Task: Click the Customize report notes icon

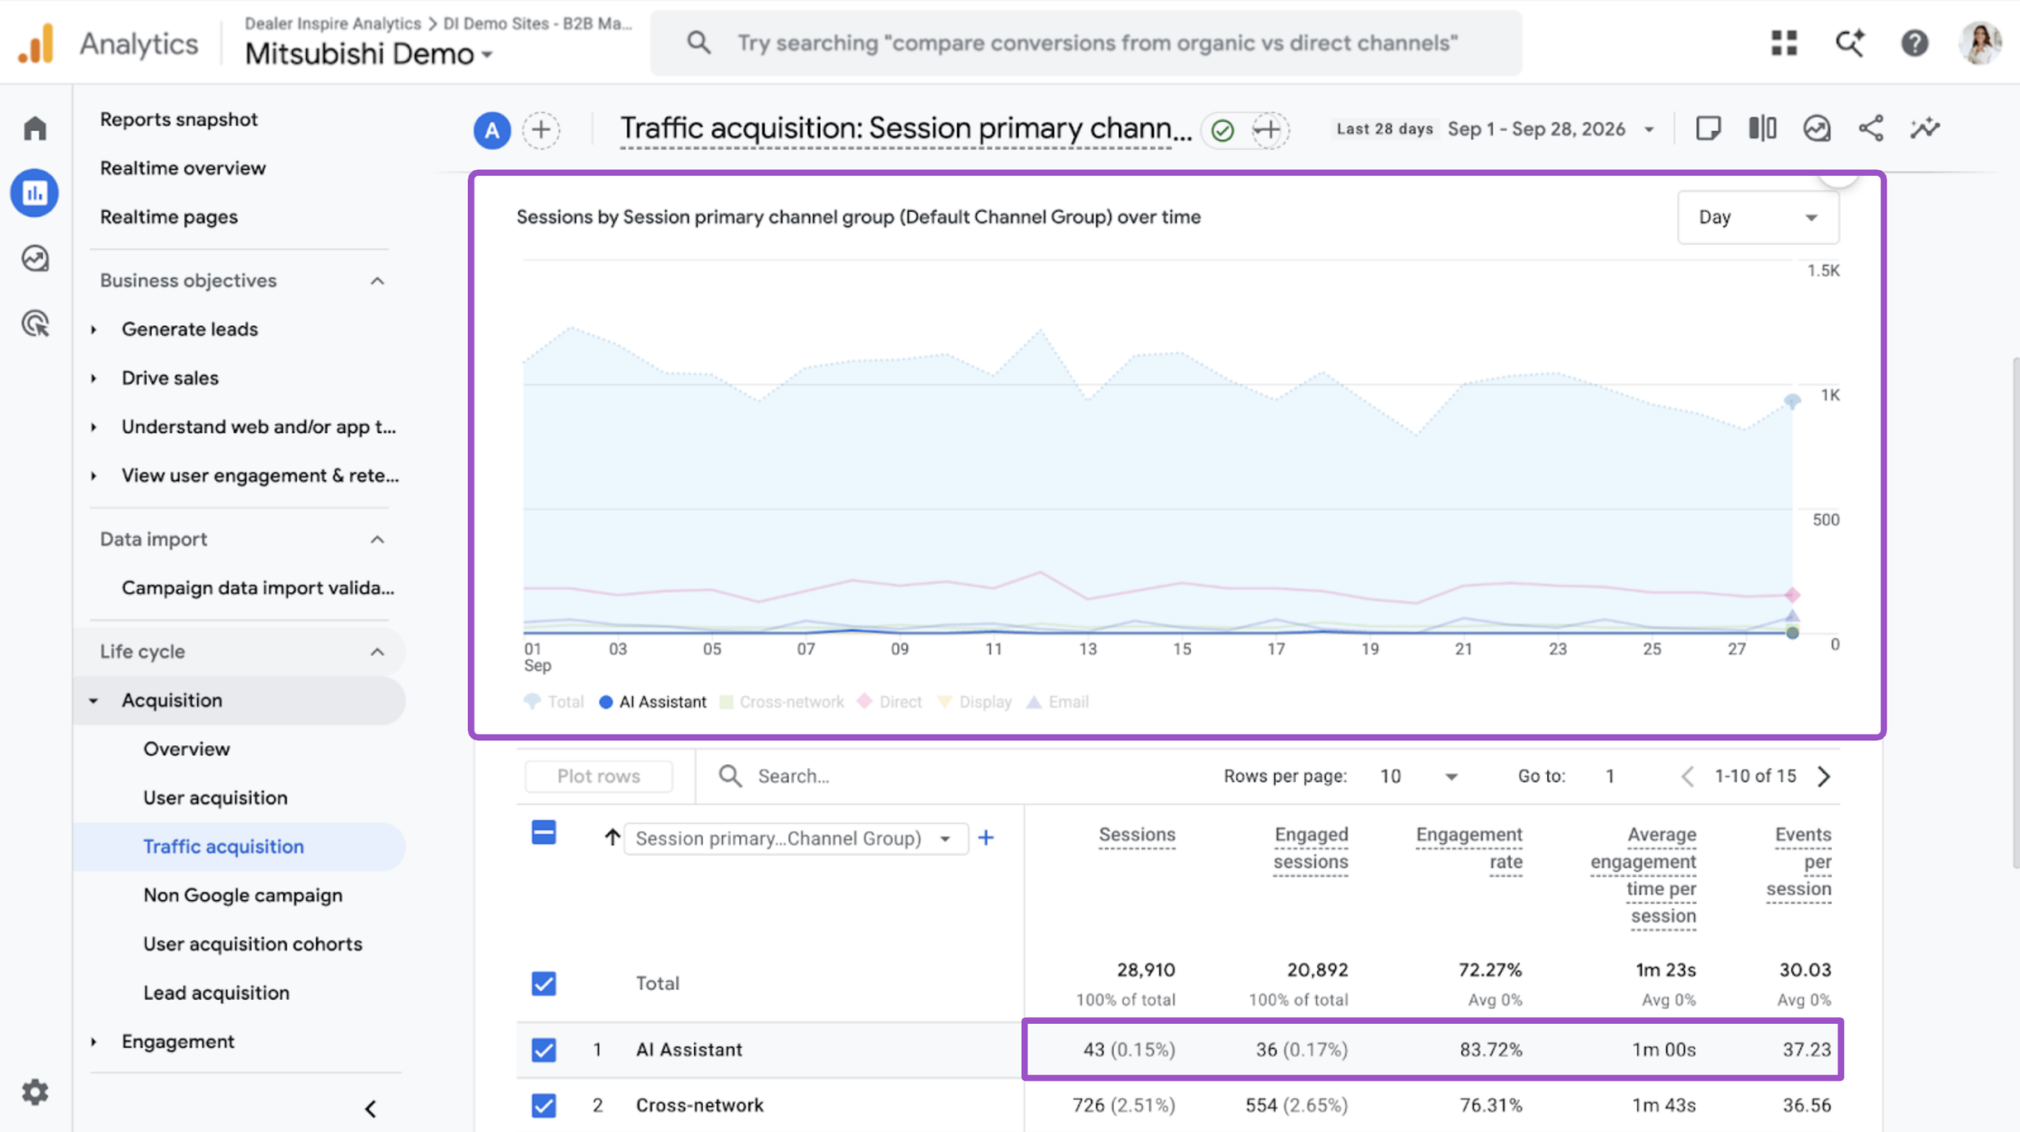Action: (1708, 129)
